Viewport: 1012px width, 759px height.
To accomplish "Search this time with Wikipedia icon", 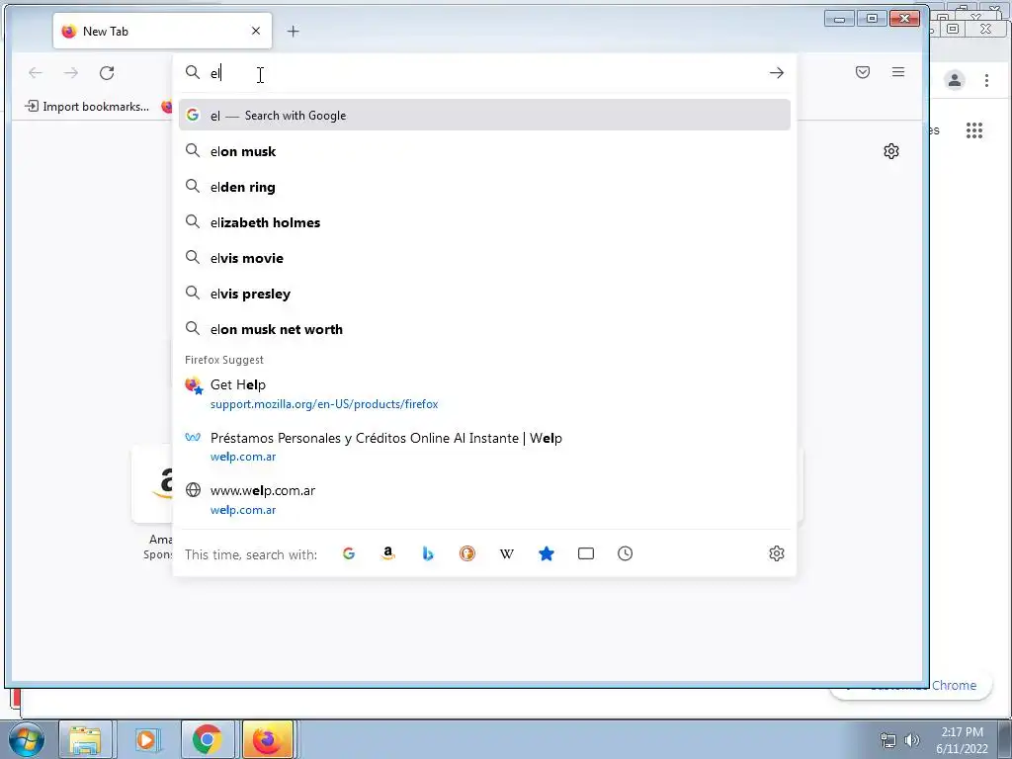I will pos(507,553).
